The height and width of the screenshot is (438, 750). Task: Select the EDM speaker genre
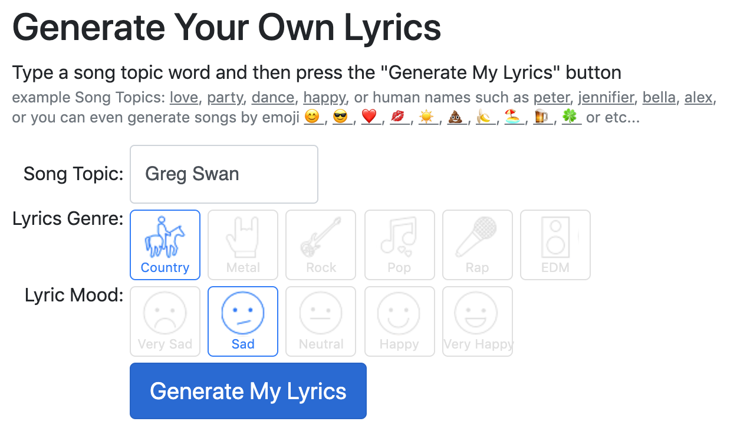click(555, 244)
